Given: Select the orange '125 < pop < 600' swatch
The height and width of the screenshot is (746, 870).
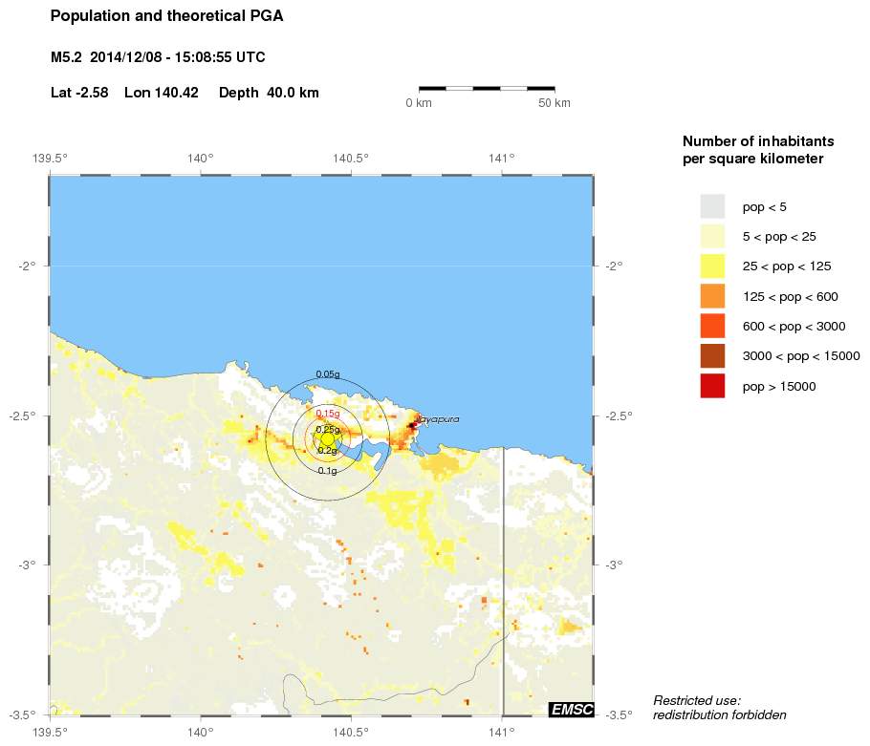Looking at the screenshot, I should [x=712, y=296].
